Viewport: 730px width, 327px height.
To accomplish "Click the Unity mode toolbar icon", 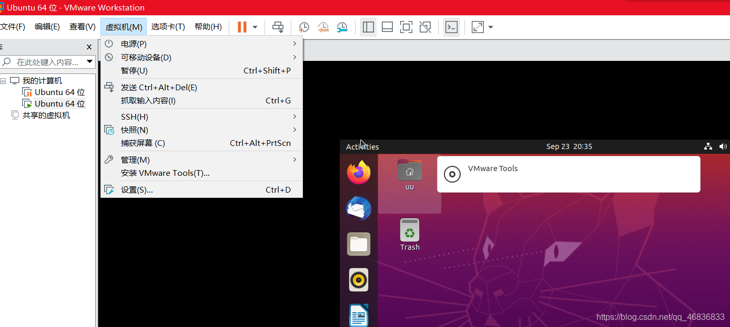I will click(425, 27).
